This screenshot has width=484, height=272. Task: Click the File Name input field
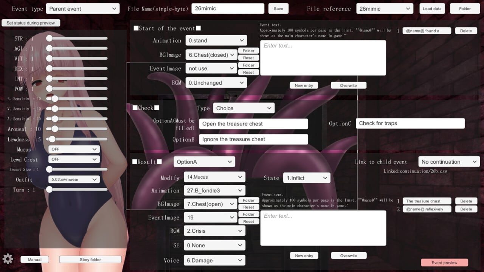coord(228,9)
